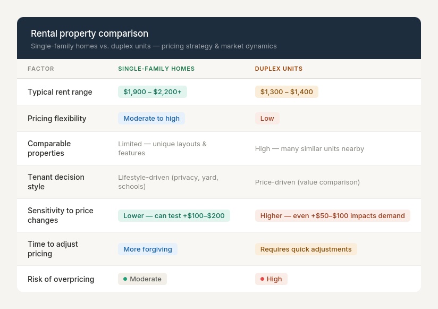
Task: Collapse the 'Sensitivity to price changes' row
Action: [x=61, y=215]
